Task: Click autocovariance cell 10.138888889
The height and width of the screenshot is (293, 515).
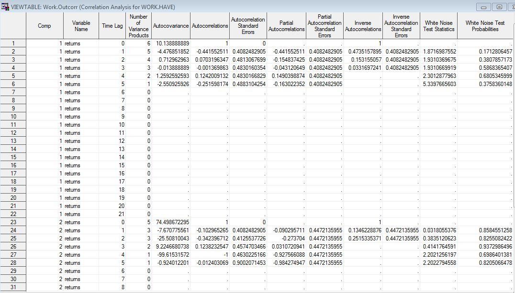Action: [171, 43]
